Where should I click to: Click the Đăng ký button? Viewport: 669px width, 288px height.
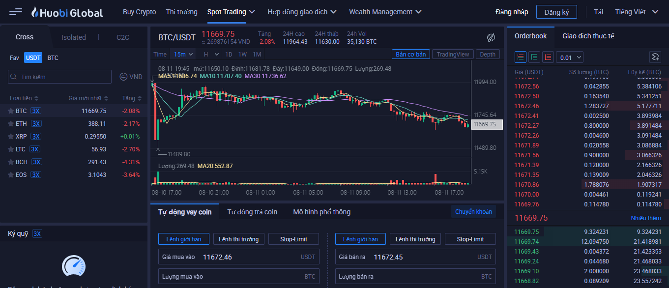pyautogui.click(x=556, y=12)
